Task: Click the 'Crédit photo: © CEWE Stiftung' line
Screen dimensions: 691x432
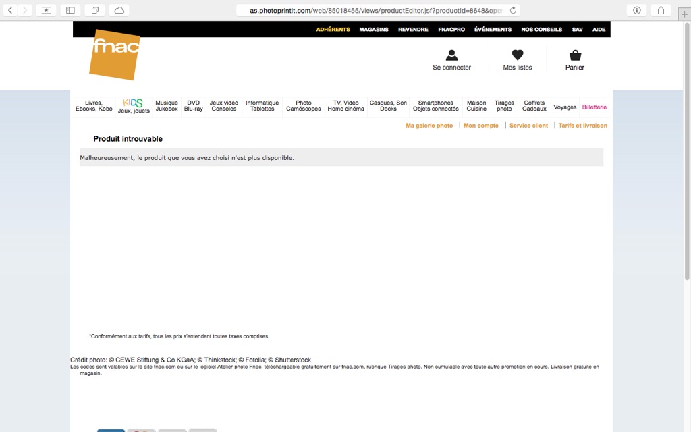Action: [190, 360]
